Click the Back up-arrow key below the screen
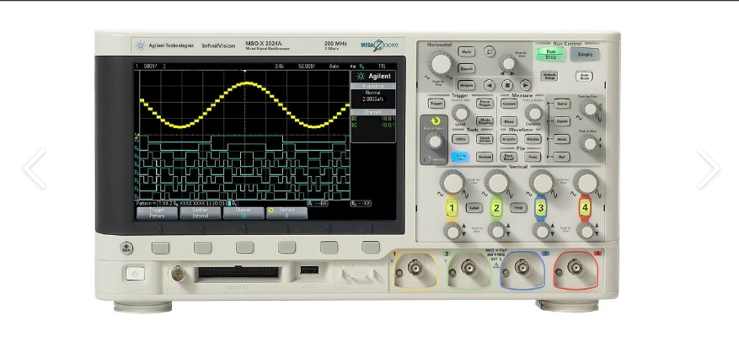Viewport: 739px width, 337px height. pyautogui.click(x=126, y=248)
